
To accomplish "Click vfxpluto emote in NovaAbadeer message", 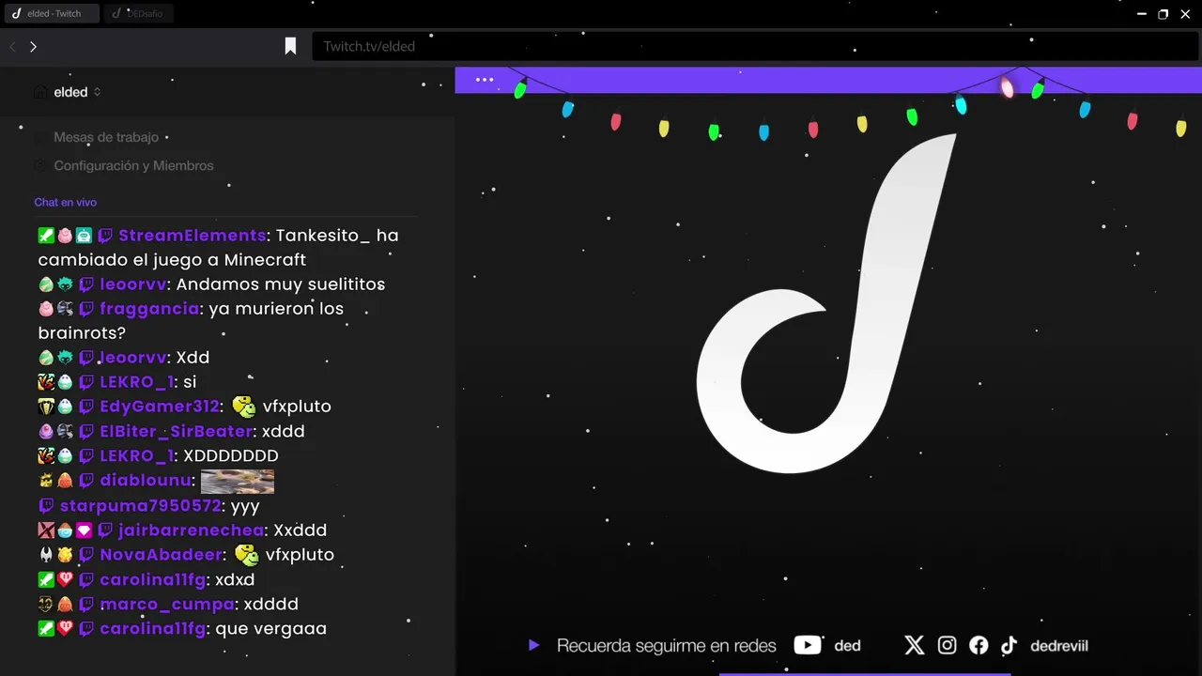I will point(246,554).
